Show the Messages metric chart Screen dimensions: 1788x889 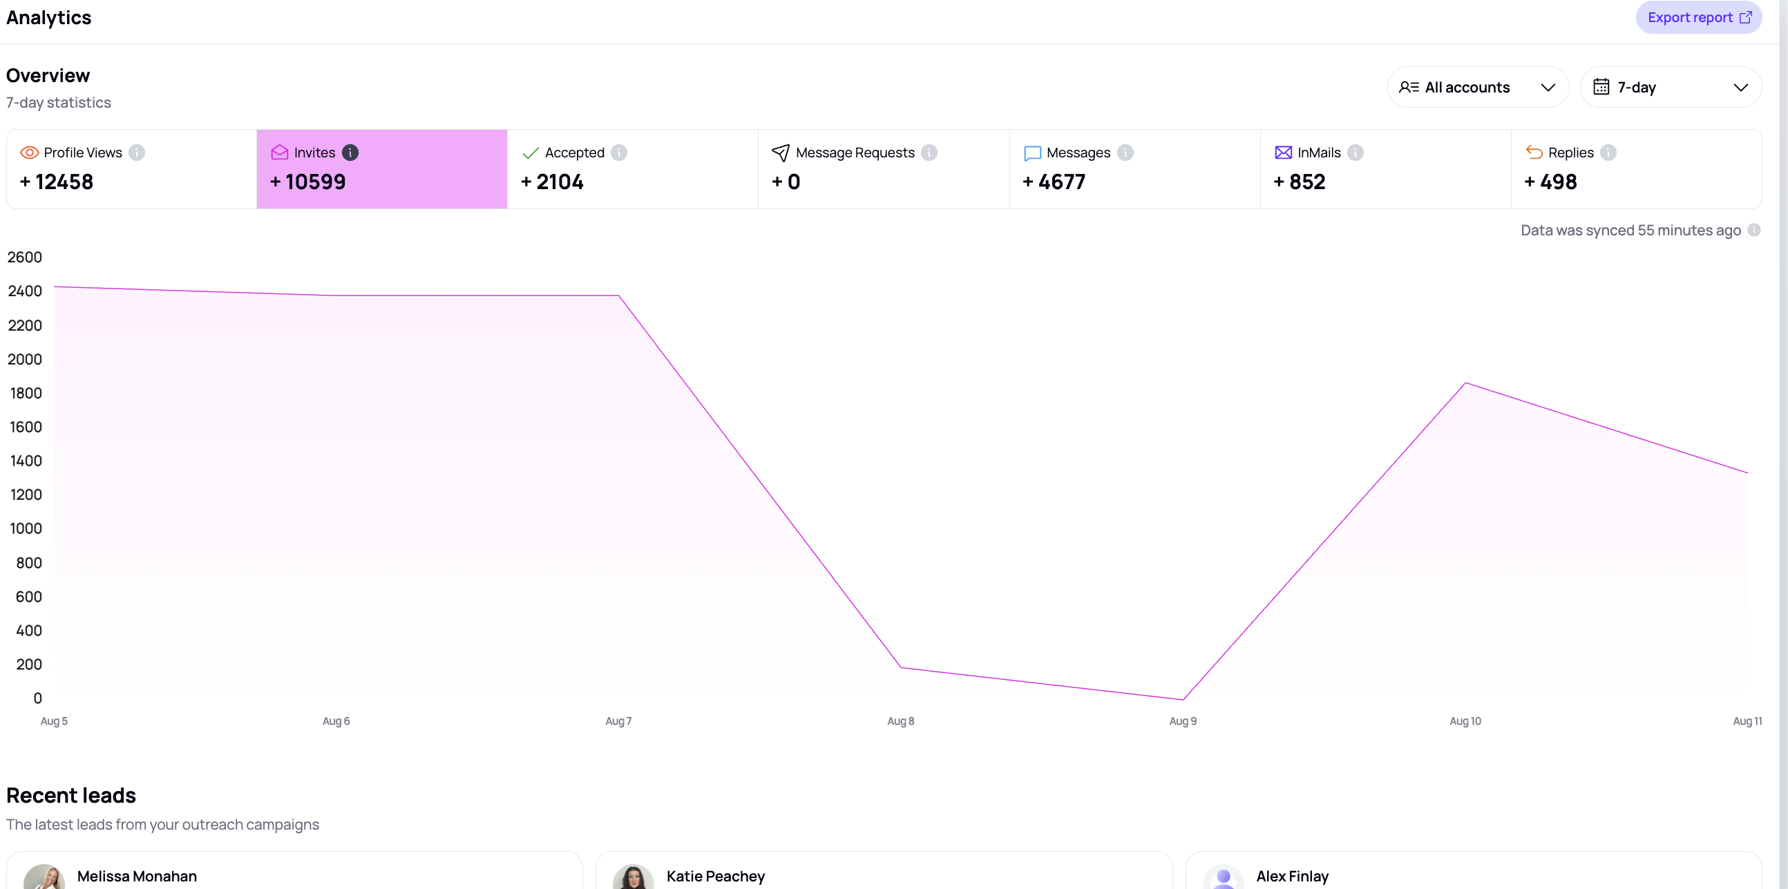pyautogui.click(x=1135, y=169)
